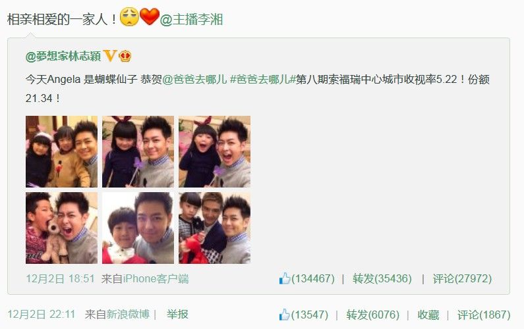
Task: Like the repost via bottom thumbs-up icon
Action: click(284, 315)
